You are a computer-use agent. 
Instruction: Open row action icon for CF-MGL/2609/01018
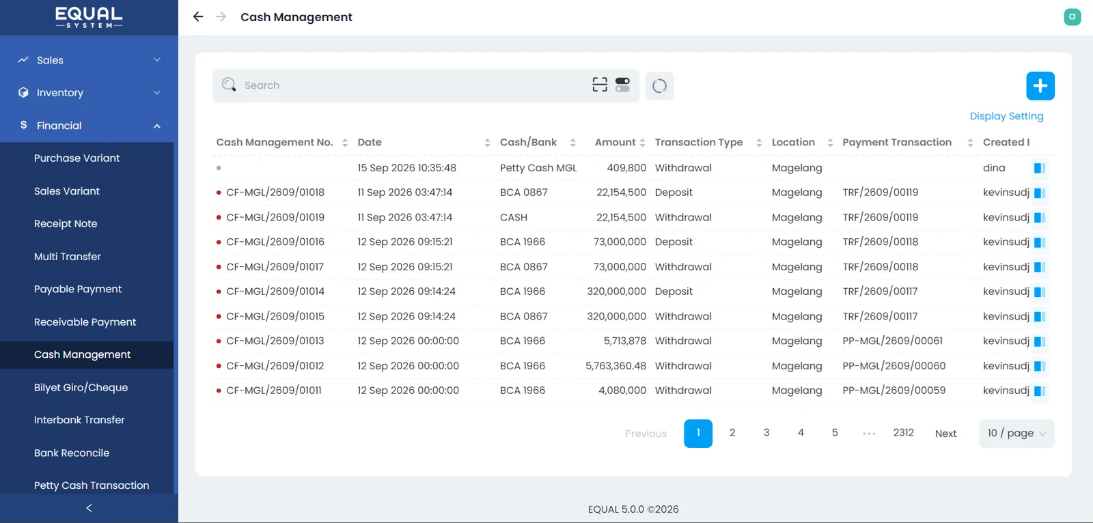1040,193
